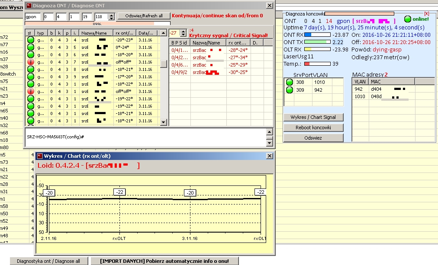Click the ONT list scrollbar down arrow

[164, 122]
